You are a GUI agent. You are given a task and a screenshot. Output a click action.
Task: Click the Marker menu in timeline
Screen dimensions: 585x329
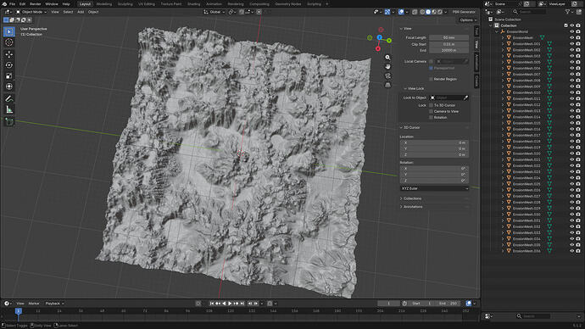coord(34,304)
